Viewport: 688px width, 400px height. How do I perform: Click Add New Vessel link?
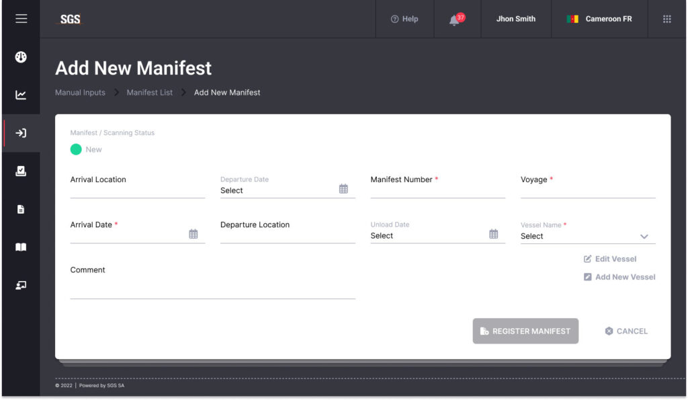pos(619,277)
